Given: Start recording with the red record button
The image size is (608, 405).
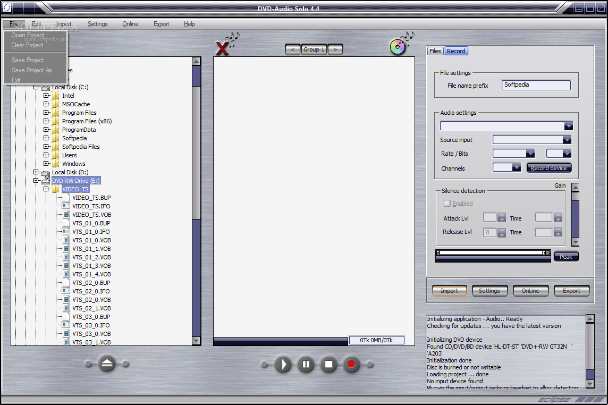Looking at the screenshot, I should pos(351,364).
